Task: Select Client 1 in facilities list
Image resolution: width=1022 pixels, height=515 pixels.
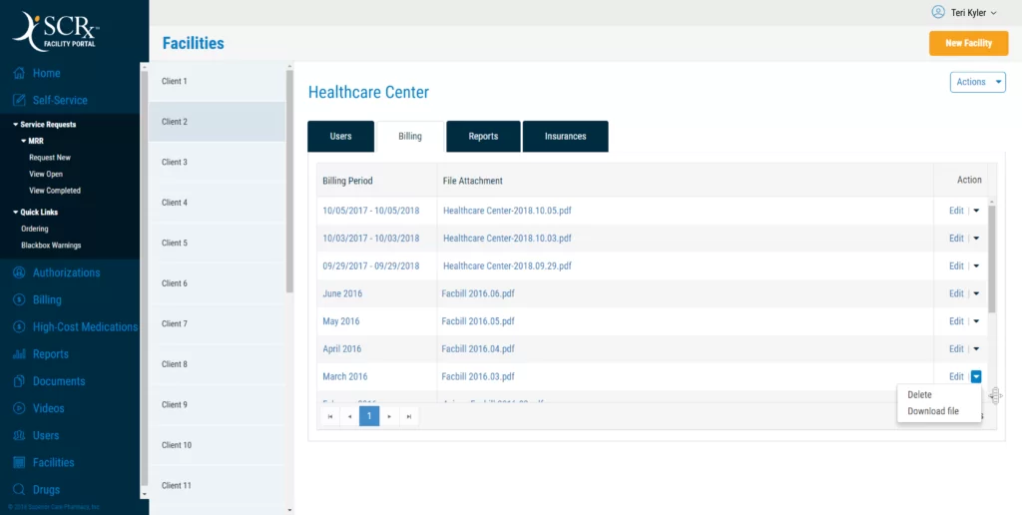Action: click(x=217, y=82)
